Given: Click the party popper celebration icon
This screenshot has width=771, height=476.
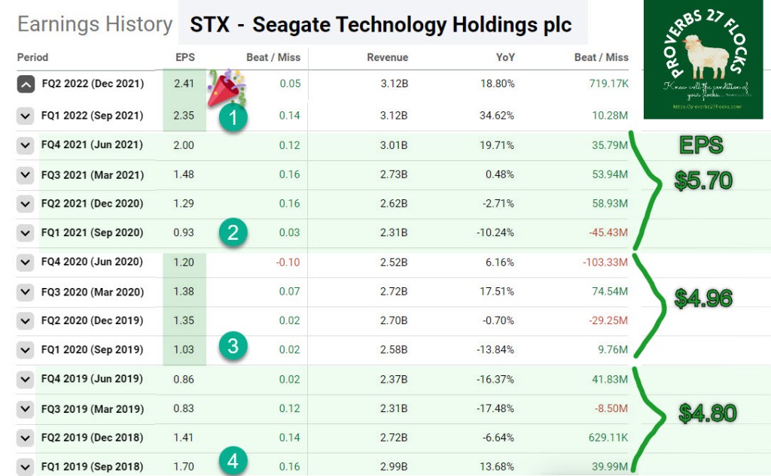Looking at the screenshot, I should click(x=223, y=83).
